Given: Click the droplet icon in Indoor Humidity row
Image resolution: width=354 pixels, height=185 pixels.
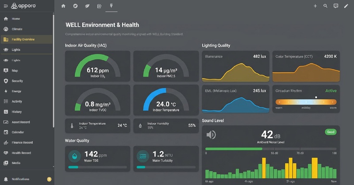Looking at the screenshot, I should click(x=140, y=126).
